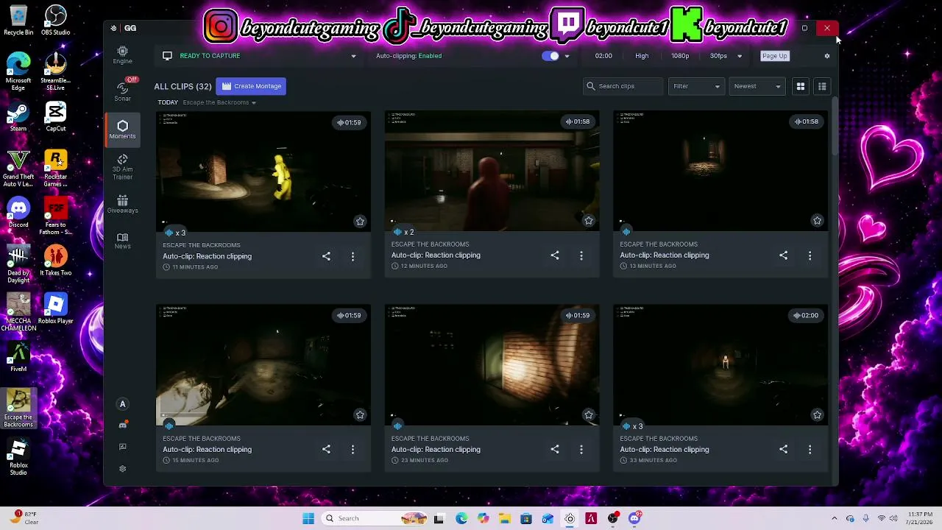
Task: Click the "ALL CLIPS (32)" heading
Action: (x=183, y=86)
